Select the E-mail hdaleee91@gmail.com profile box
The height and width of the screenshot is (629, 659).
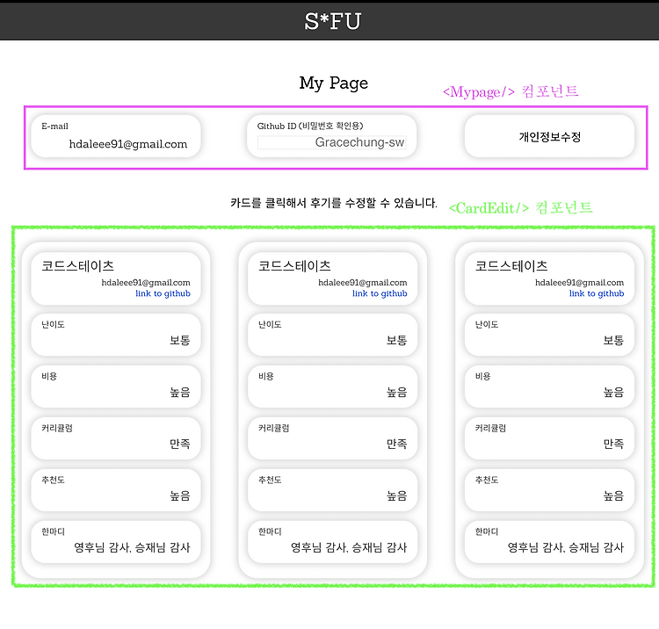(x=116, y=136)
